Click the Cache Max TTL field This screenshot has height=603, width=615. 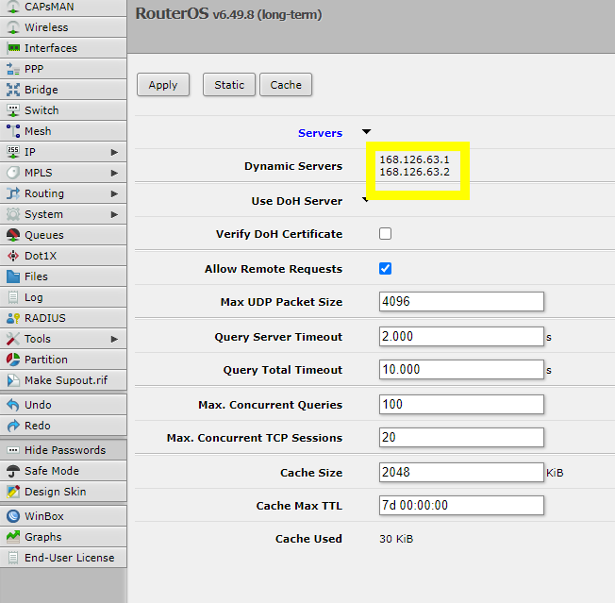tap(461, 505)
